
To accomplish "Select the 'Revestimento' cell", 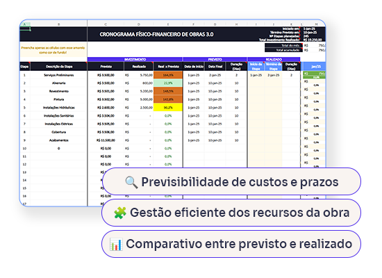I will 59,91.
